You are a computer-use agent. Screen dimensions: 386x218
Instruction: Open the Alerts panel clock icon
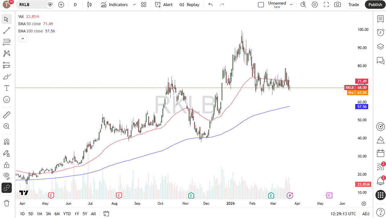coord(380,33)
